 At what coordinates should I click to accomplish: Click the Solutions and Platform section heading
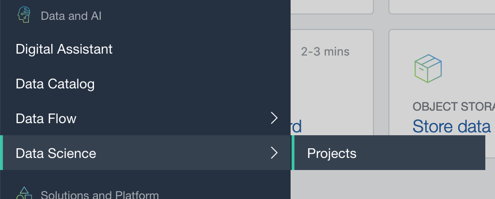coord(100,195)
